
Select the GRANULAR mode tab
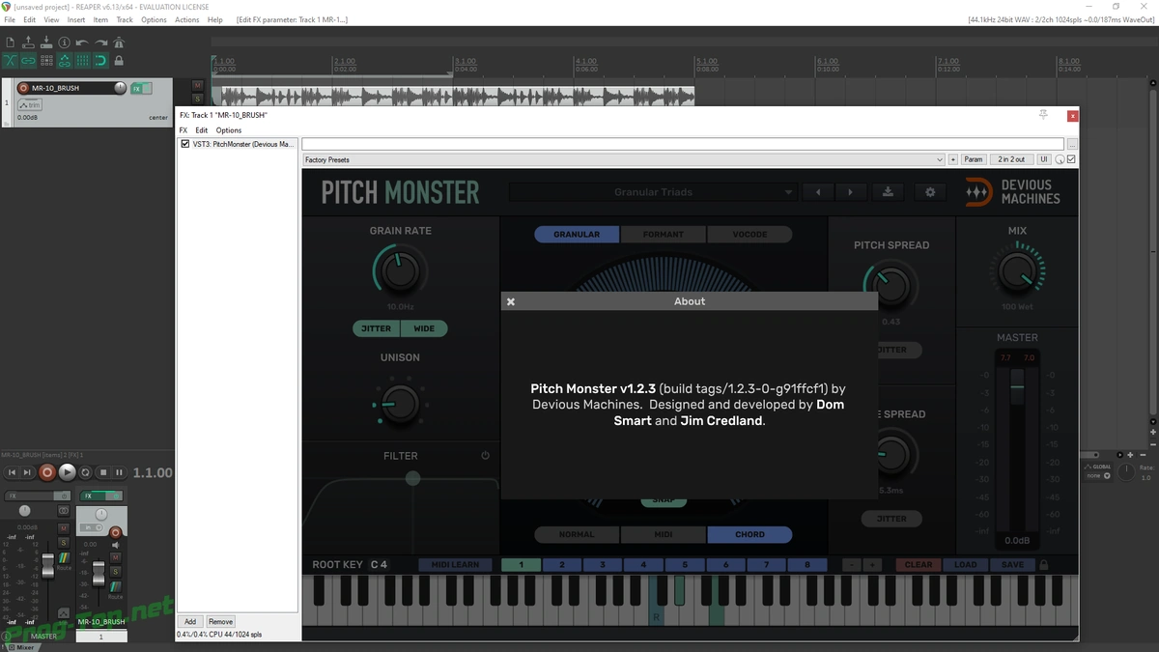coord(577,235)
